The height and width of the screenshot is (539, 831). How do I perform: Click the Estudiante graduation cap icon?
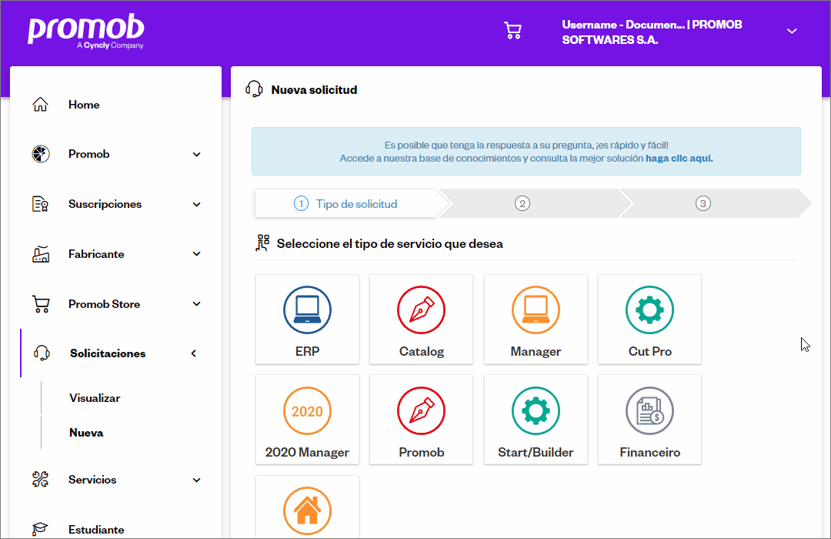point(40,529)
